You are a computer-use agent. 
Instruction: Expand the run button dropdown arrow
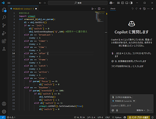pos(95,9)
